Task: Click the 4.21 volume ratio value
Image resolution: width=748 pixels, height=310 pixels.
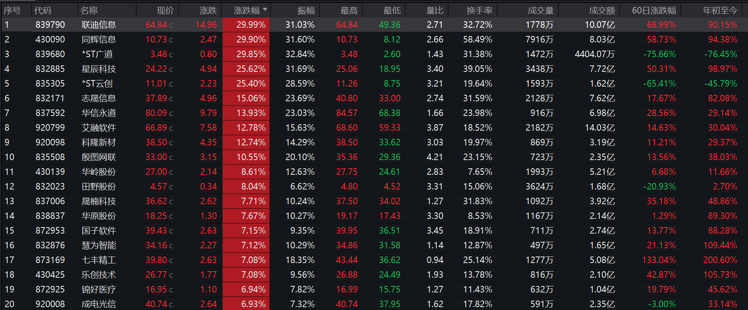Action: [435, 157]
